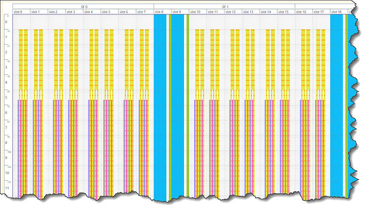368x211 pixels.
Task: Select row label 1 on vertical axis
Action: click(x=6, y=37)
